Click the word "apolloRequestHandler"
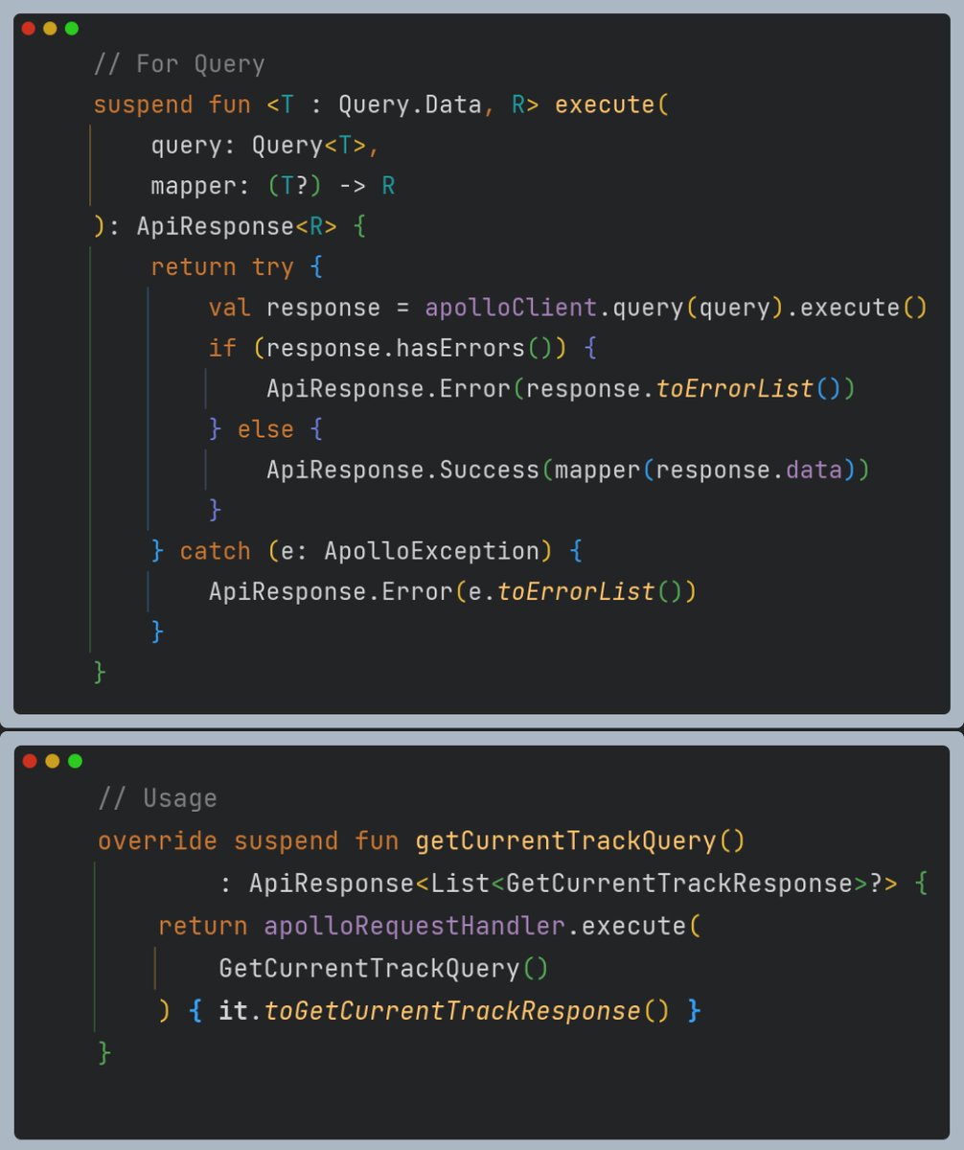The image size is (964, 1150). 415,927
